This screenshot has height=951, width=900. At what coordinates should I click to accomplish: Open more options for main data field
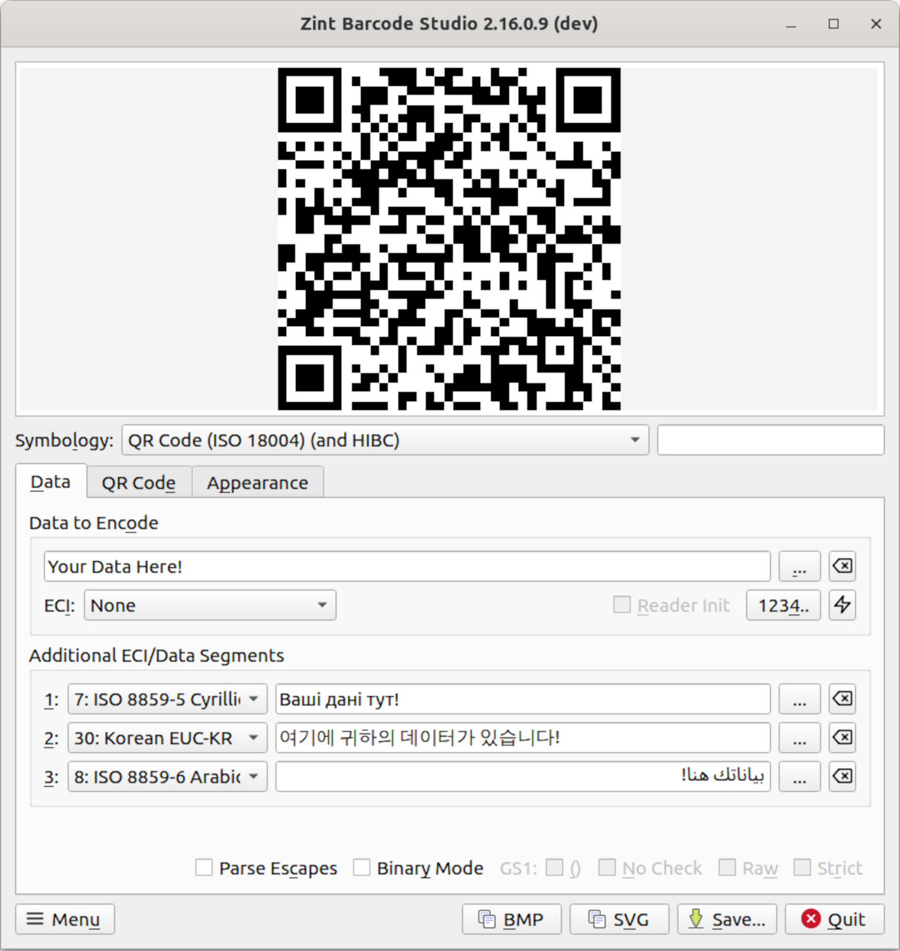pyautogui.click(x=799, y=566)
